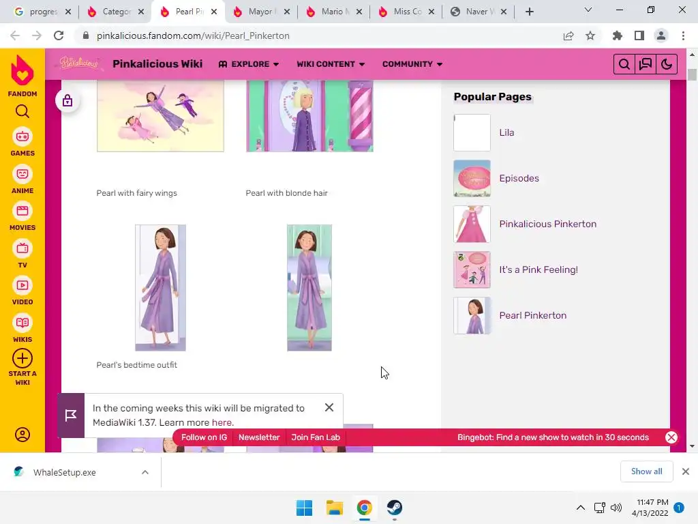Click Join Fan Lab button
Viewport: 698px width, 524px height.
click(316, 437)
